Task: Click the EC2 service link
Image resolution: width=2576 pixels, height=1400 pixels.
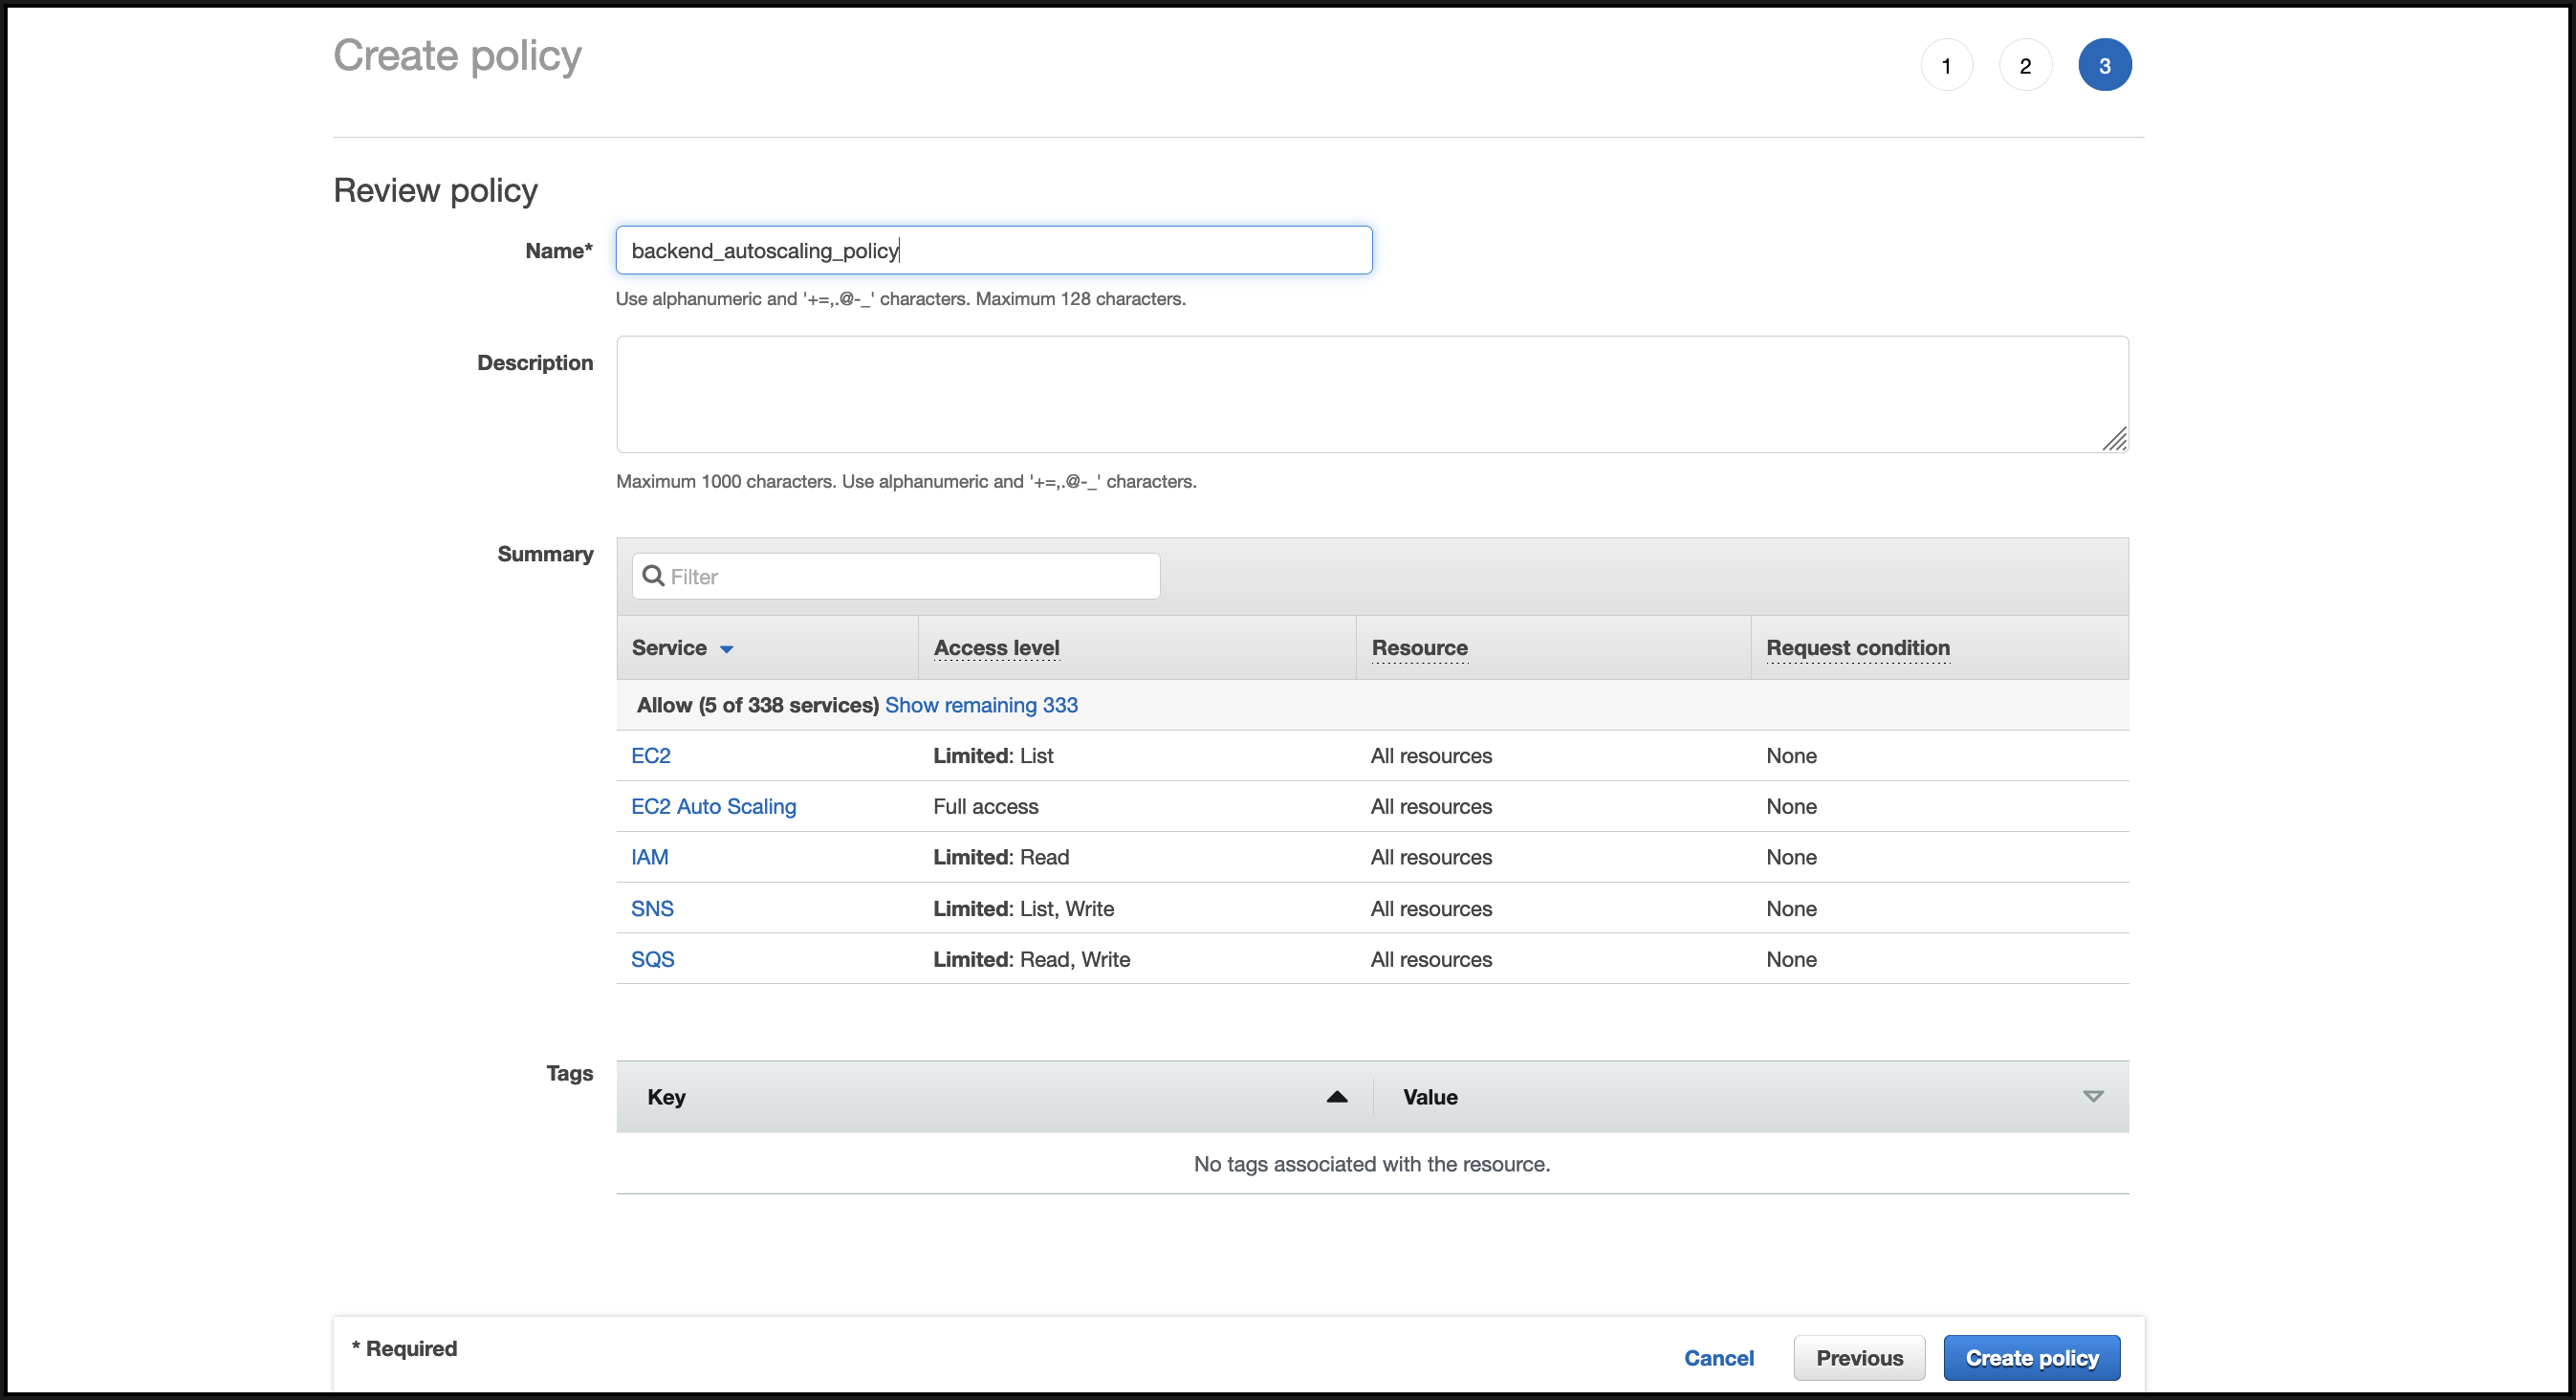Action: [x=655, y=754]
